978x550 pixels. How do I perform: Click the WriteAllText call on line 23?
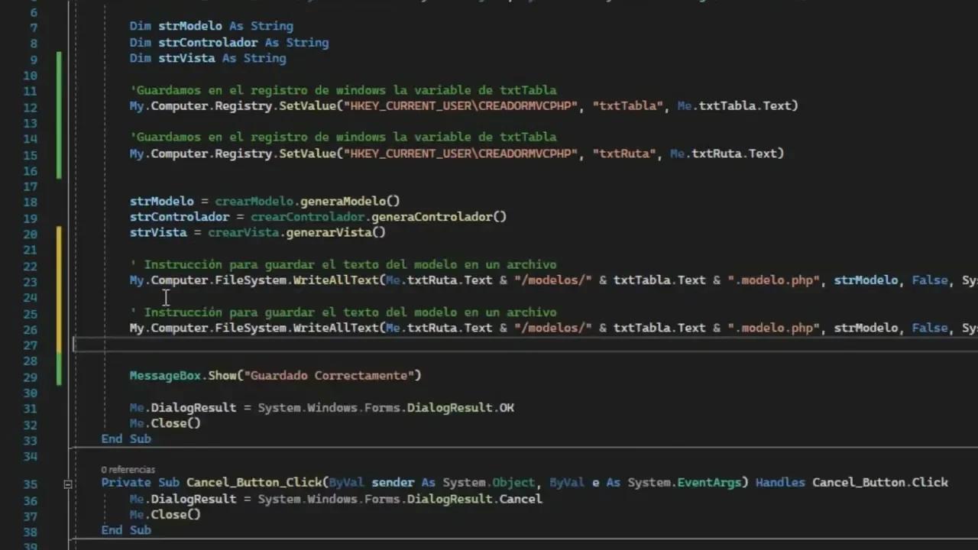pos(336,280)
